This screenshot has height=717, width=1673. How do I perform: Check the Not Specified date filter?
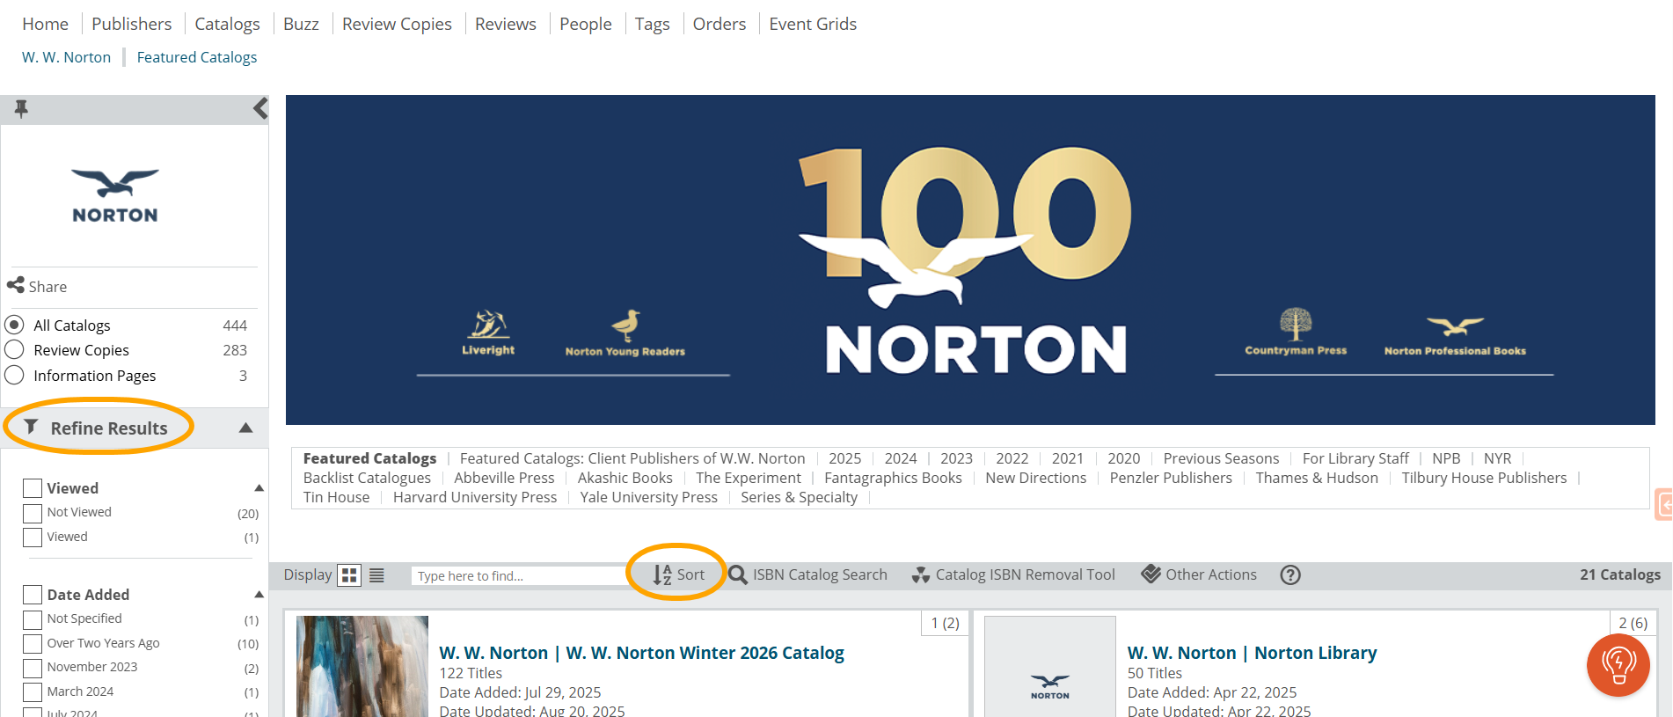coord(33,619)
